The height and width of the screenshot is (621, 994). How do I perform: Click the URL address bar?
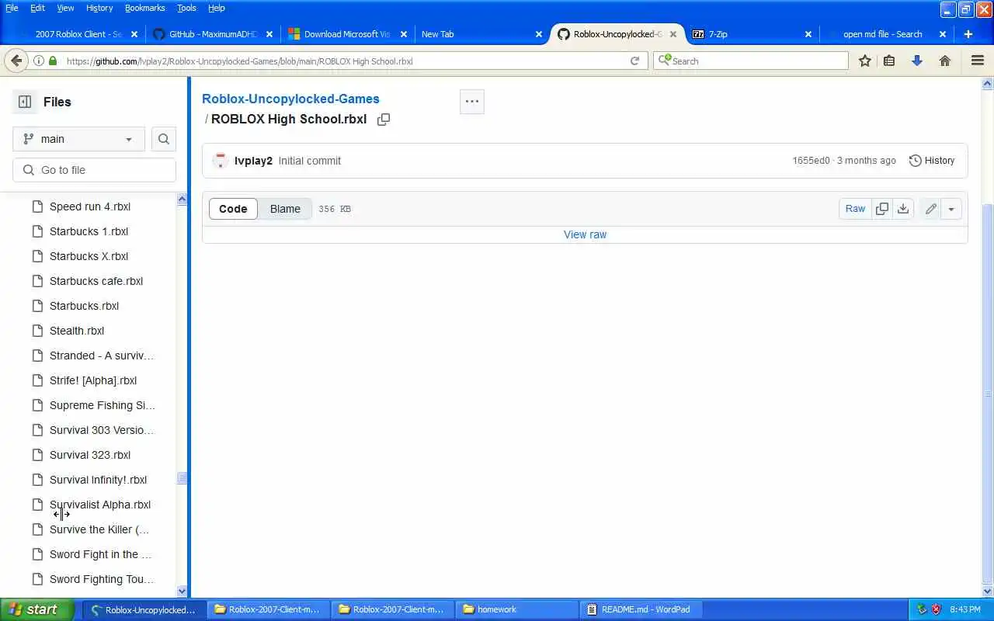tap(346, 61)
